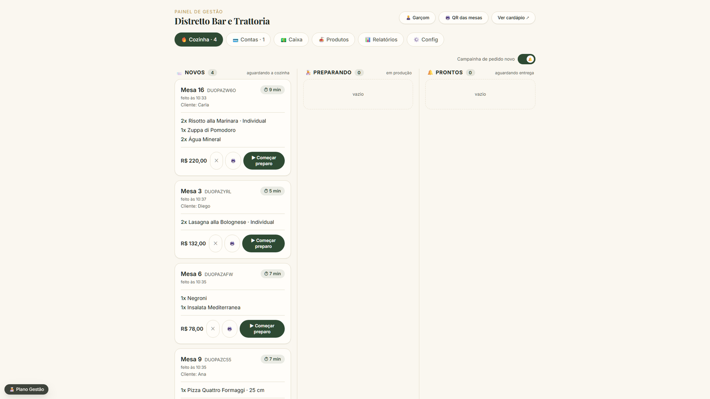Viewport: 710px width, 399px height.
Task: Open QR das mesas
Action: coord(463,18)
